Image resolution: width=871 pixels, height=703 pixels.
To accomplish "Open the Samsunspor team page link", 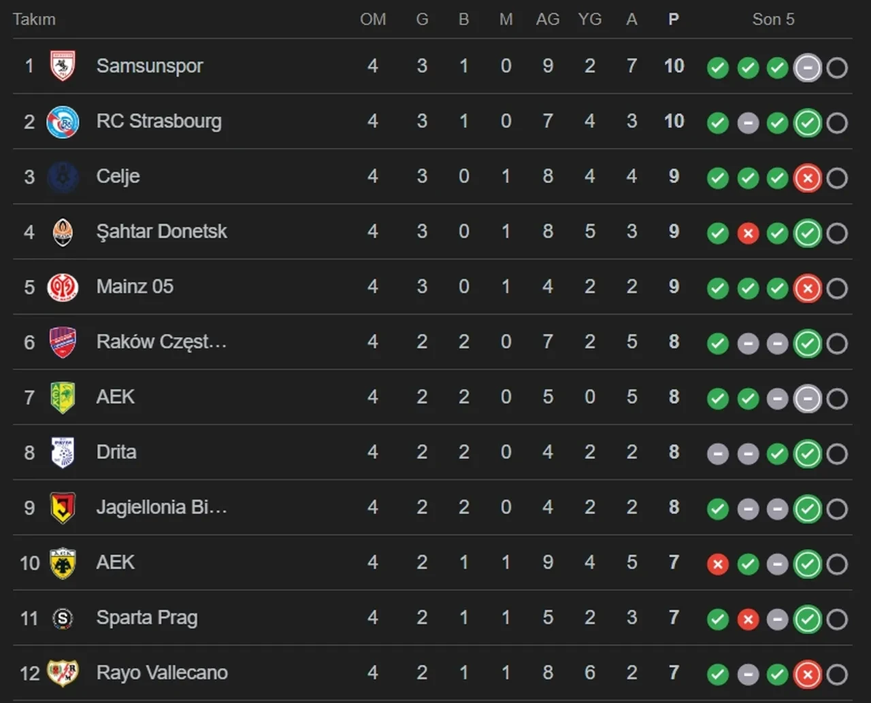I will (150, 66).
